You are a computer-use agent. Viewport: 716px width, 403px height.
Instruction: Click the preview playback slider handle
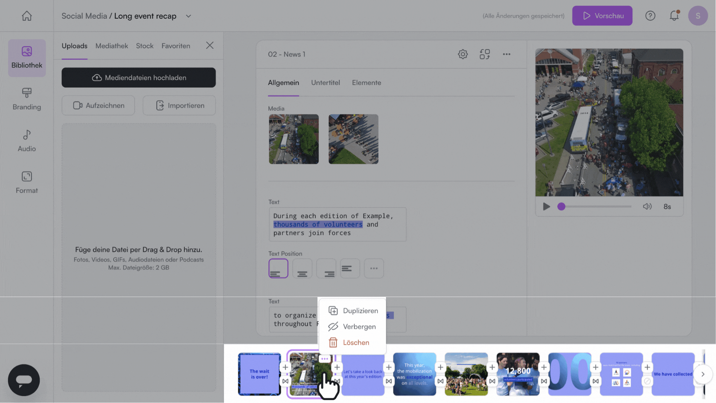(561, 206)
